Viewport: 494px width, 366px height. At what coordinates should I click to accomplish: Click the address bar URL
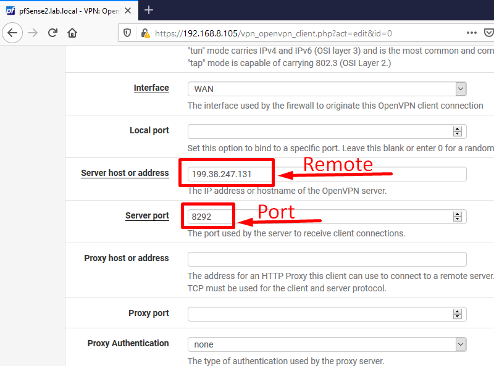[273, 33]
